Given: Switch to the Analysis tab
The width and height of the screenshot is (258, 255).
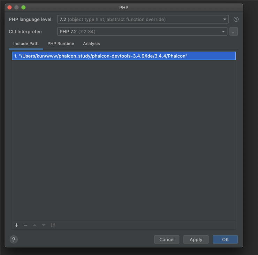Looking at the screenshot, I should (91, 44).
